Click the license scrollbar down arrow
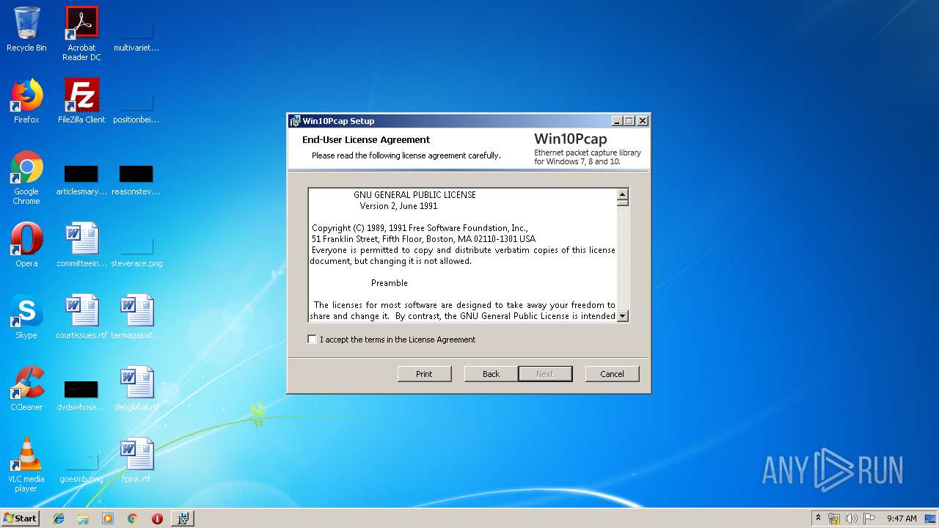 pyautogui.click(x=623, y=316)
